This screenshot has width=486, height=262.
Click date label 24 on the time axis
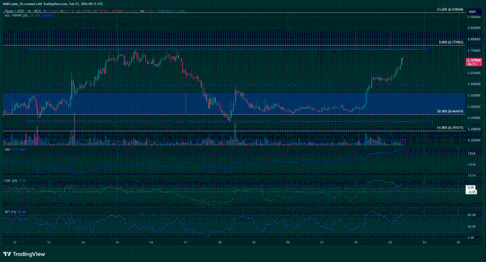424,242
